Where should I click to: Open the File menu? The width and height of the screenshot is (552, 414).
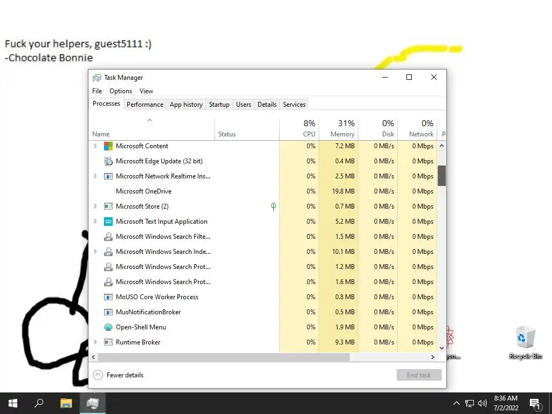point(97,91)
